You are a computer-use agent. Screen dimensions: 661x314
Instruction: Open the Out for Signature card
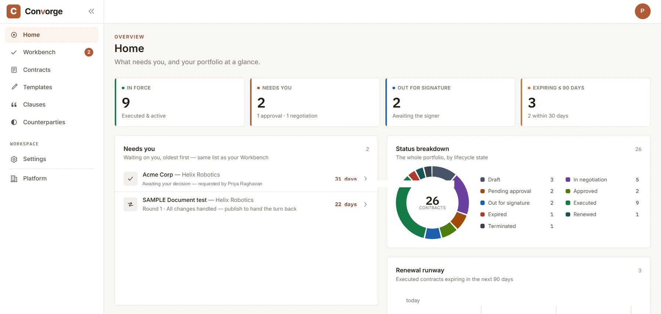450,102
